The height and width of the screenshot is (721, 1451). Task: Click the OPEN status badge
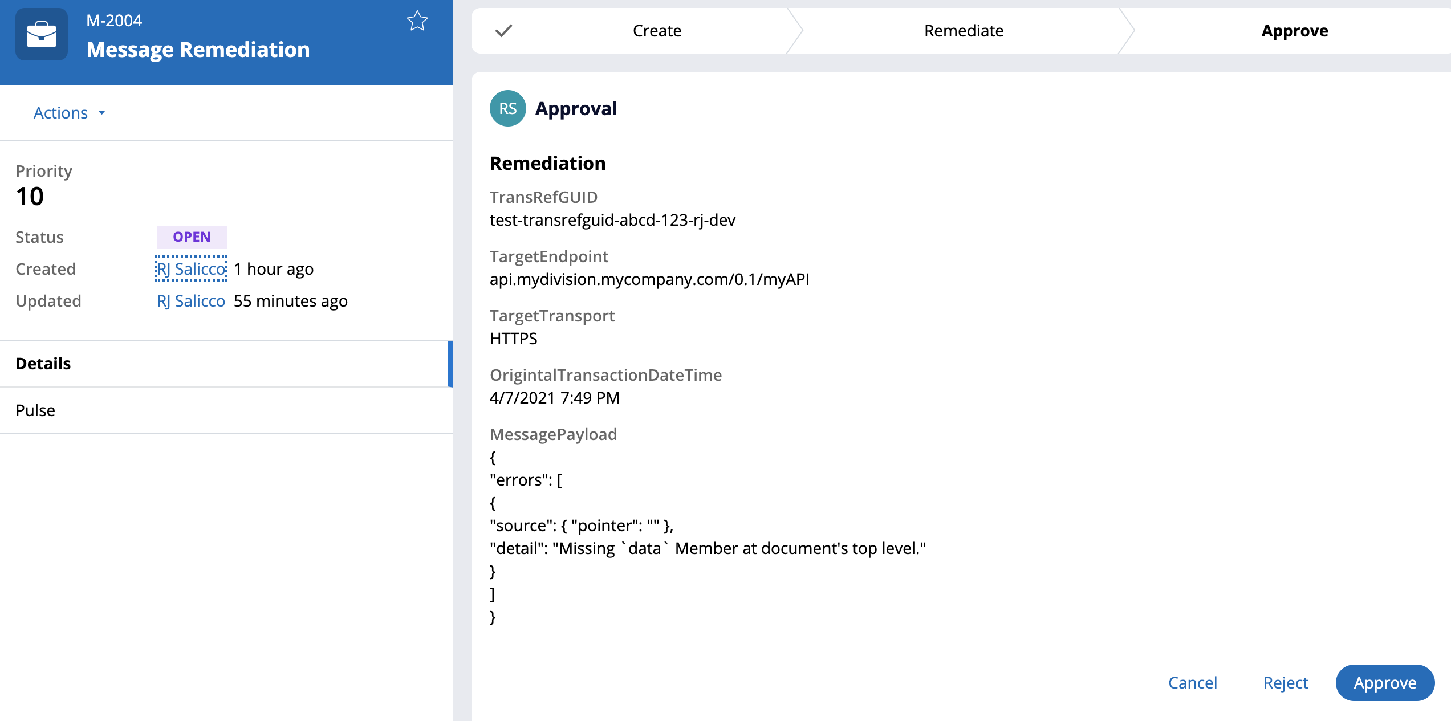tap(192, 237)
